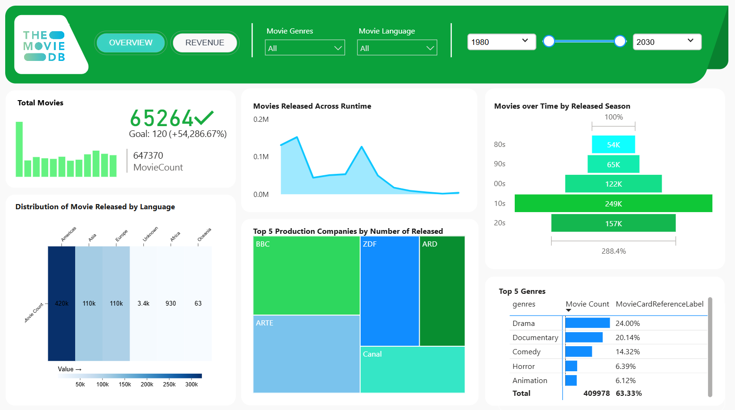
Task: Click the 20s funnel bar 157K
Action: point(614,223)
